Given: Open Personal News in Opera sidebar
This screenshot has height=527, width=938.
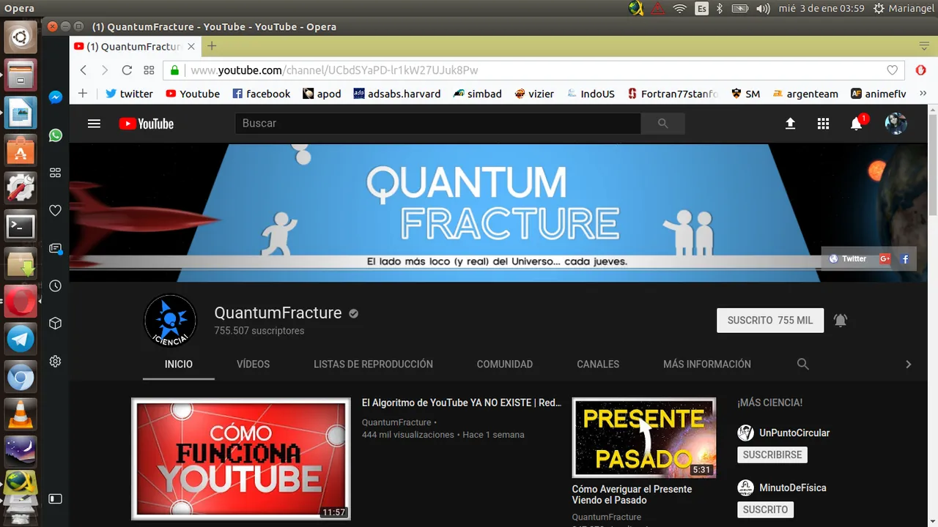Looking at the screenshot, I should [x=55, y=249].
